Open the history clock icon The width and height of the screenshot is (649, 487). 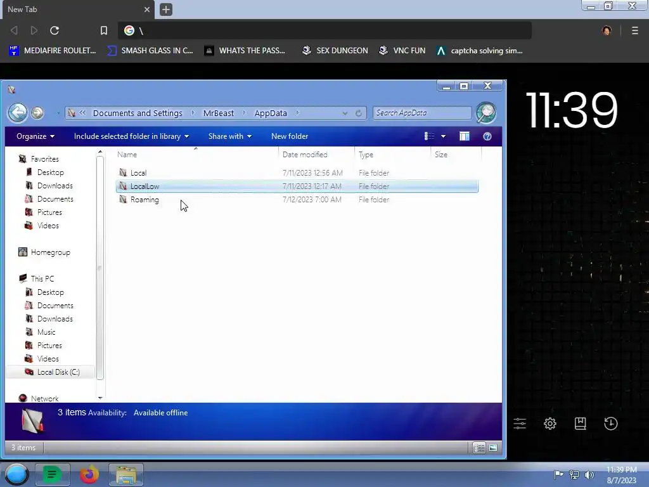(x=610, y=424)
